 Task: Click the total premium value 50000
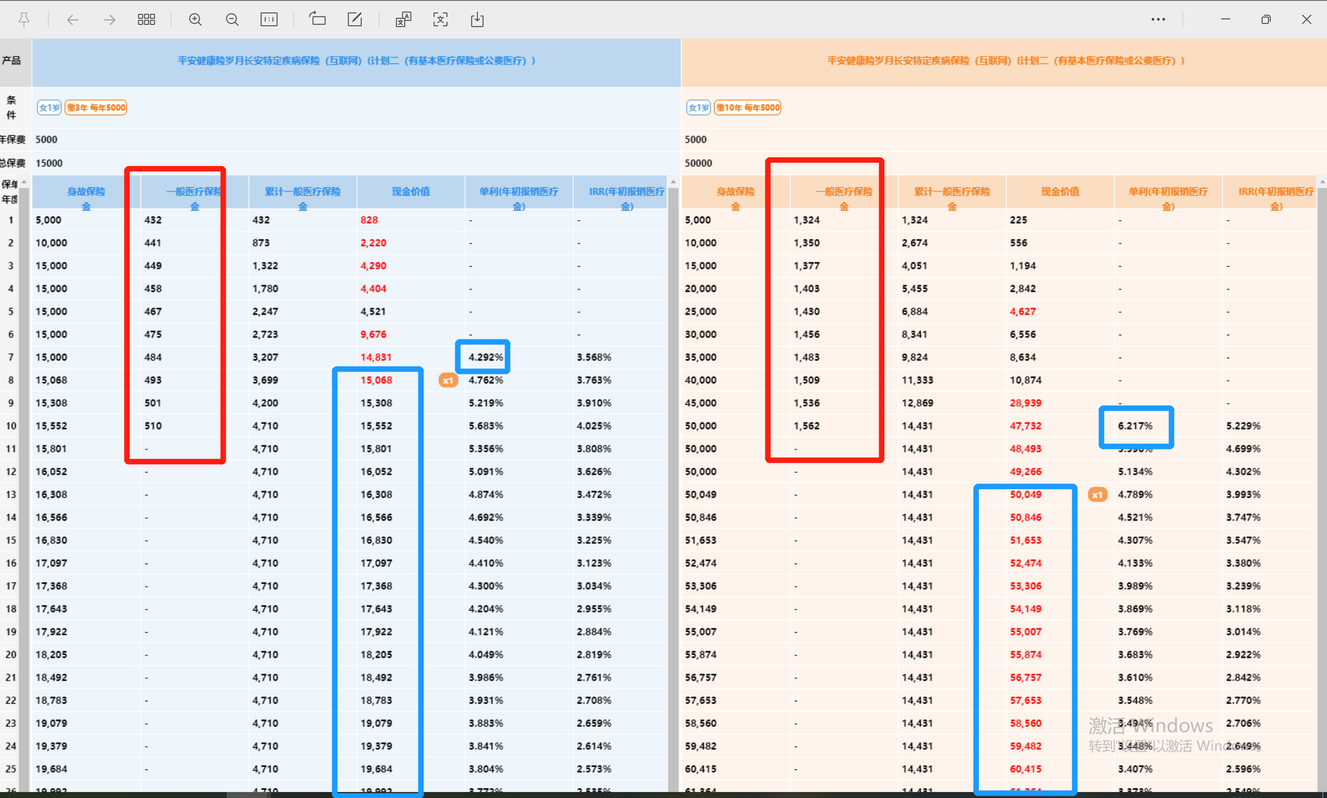(698, 163)
